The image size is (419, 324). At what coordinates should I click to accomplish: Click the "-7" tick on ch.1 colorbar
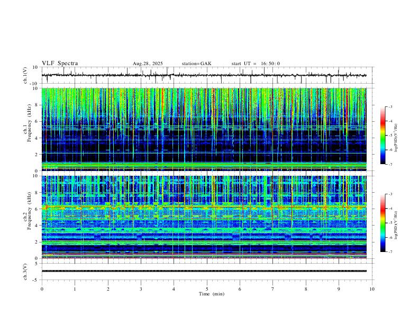click(x=390, y=165)
